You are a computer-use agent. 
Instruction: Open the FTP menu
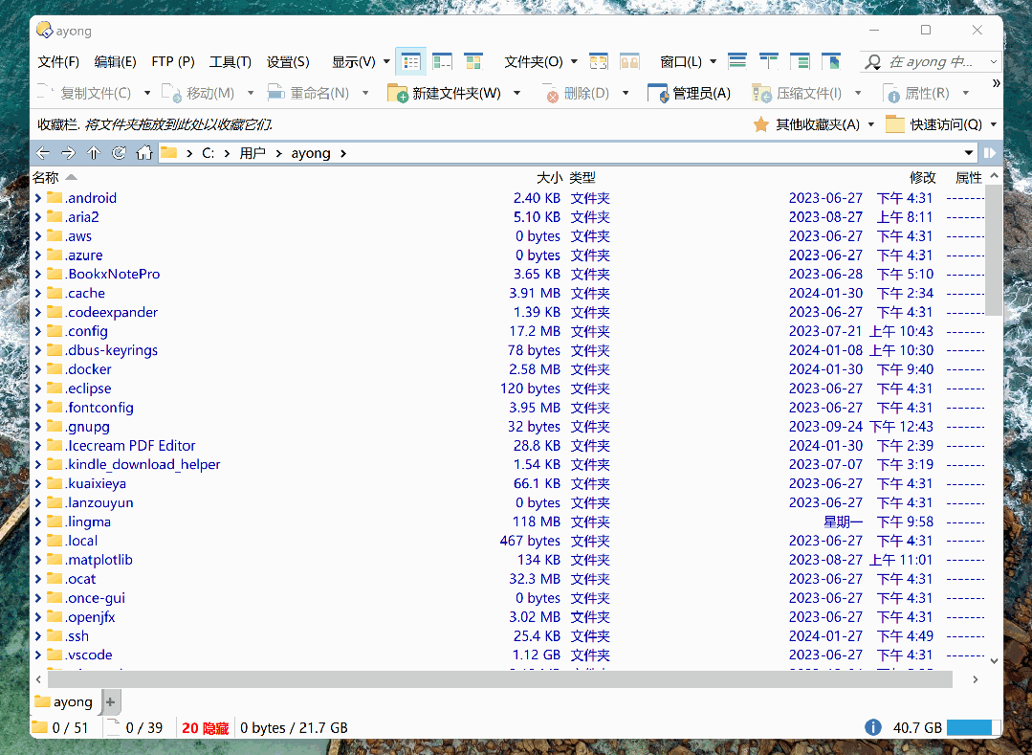[172, 60]
